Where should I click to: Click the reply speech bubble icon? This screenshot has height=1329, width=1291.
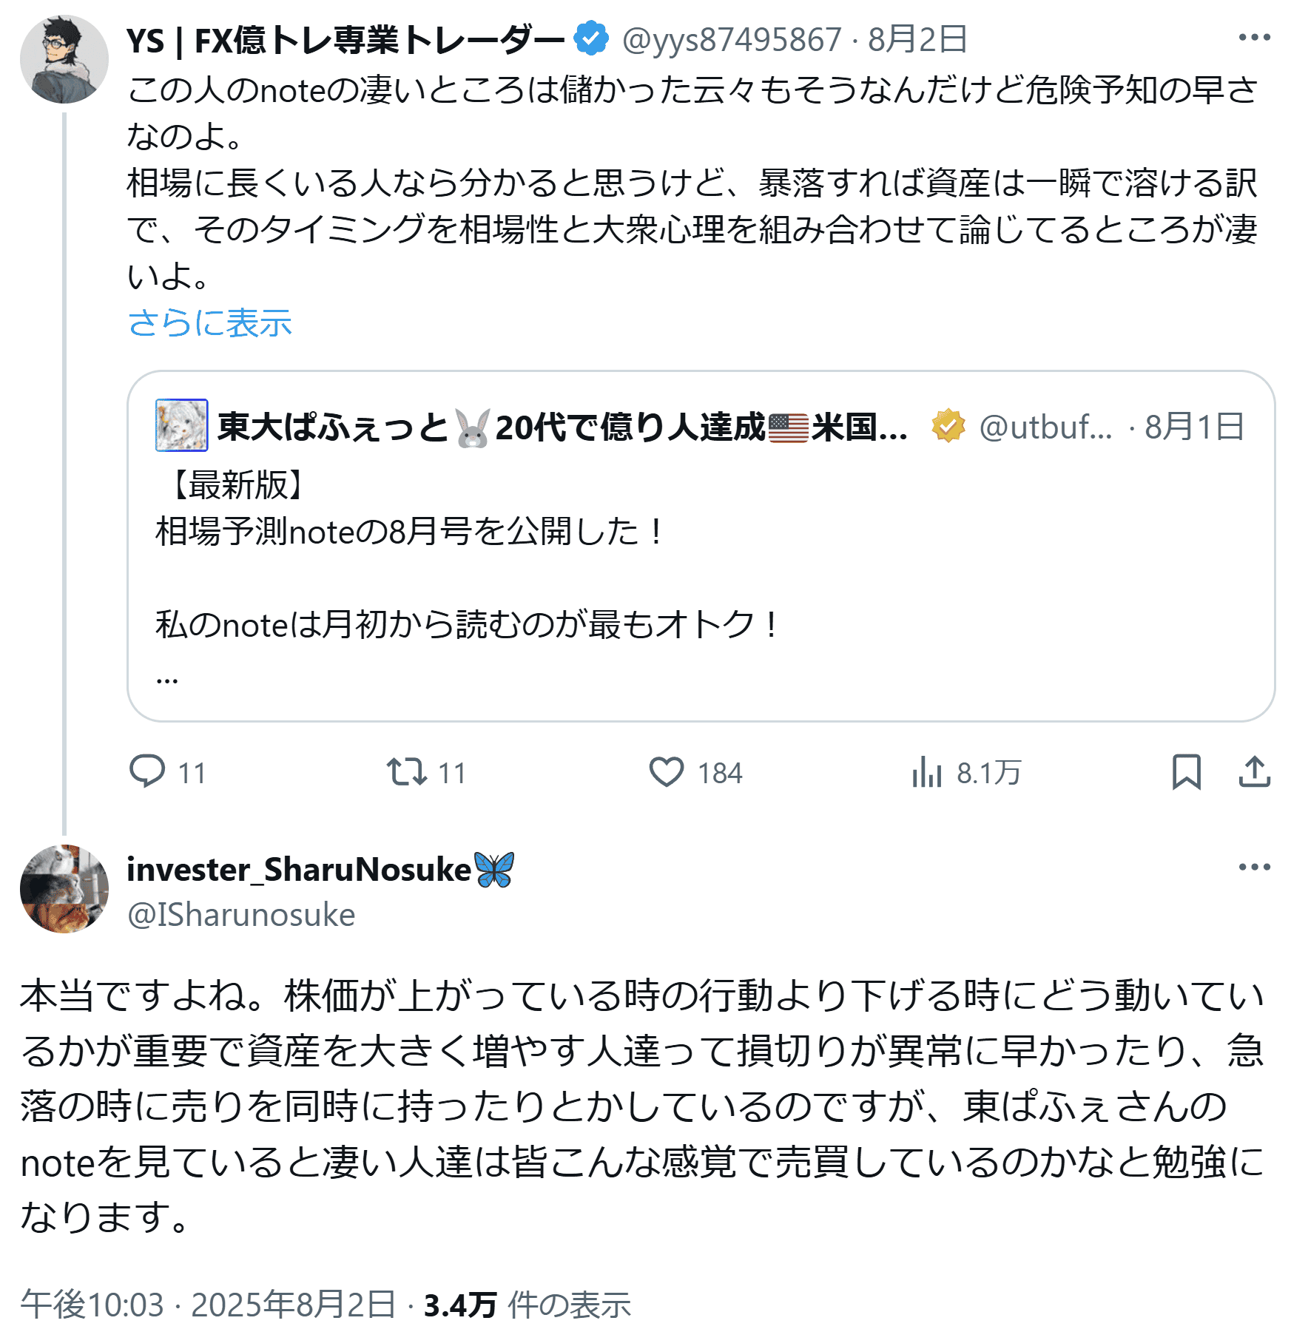tap(147, 771)
